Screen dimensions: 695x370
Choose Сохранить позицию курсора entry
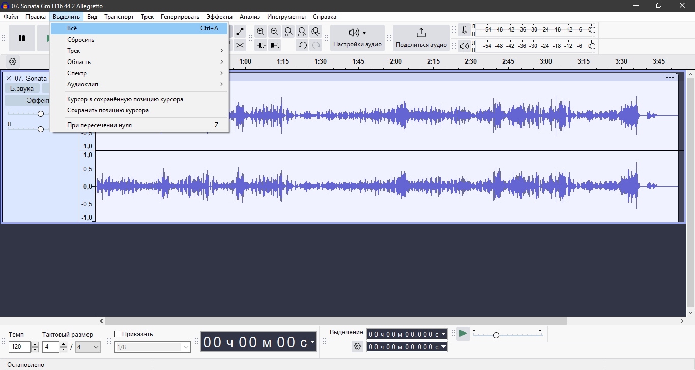point(139,110)
